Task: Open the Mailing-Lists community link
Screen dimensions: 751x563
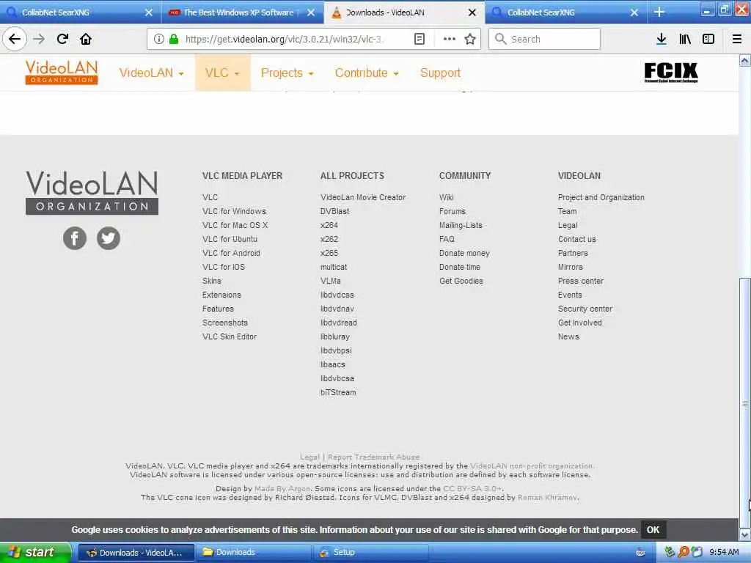Action: tap(461, 225)
